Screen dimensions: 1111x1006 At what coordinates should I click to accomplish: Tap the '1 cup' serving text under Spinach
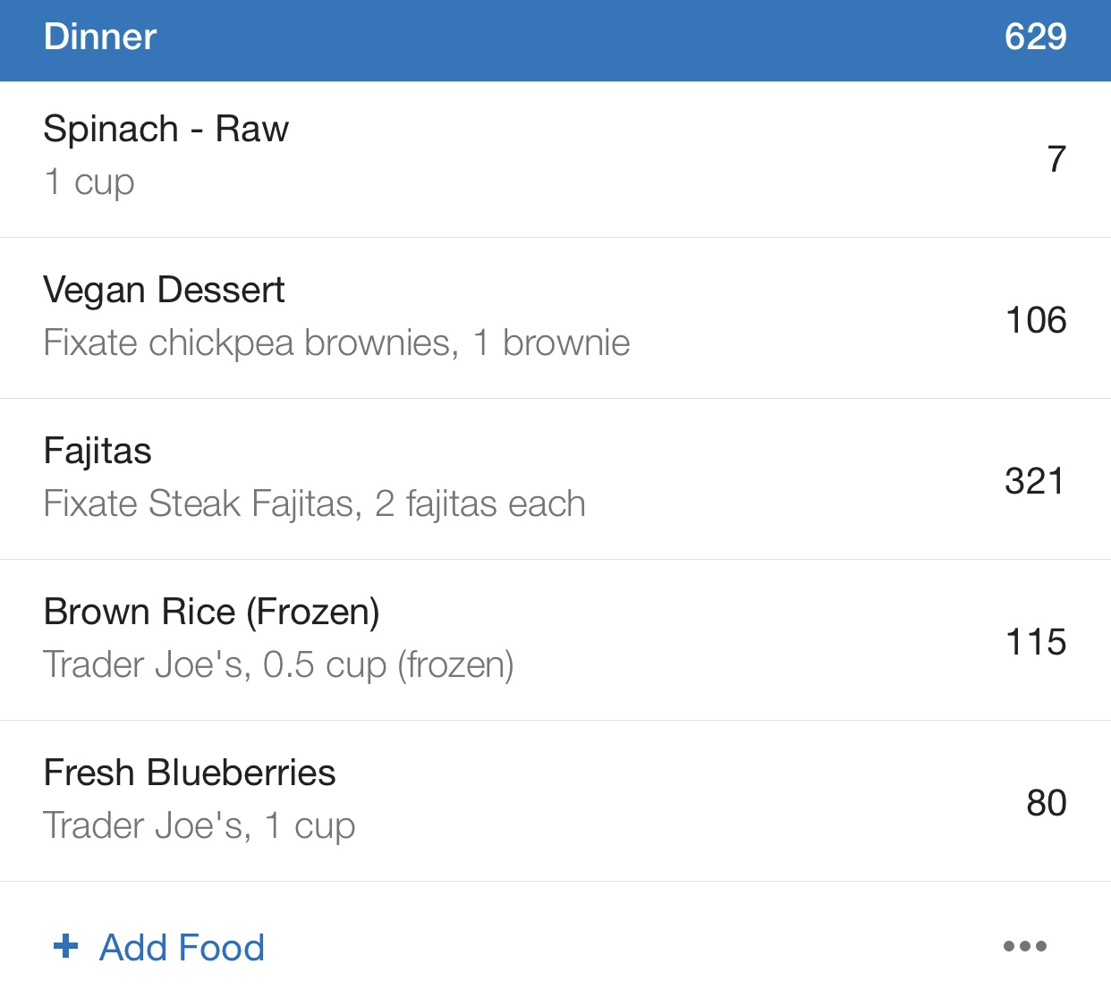89,182
